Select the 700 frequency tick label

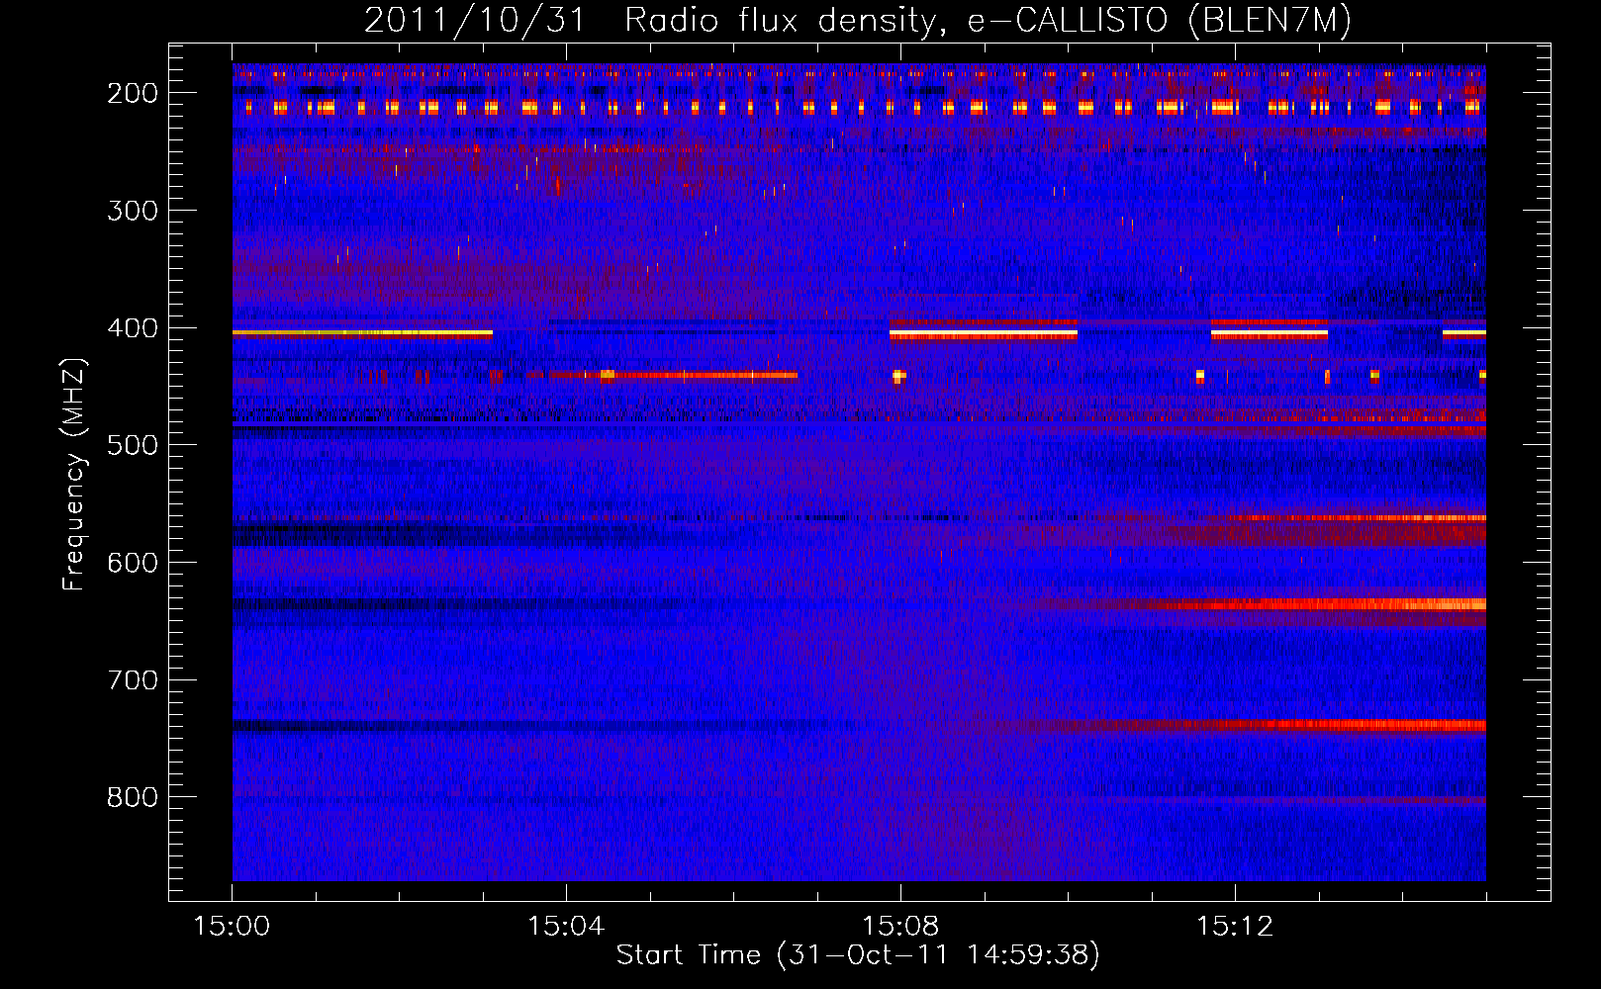[x=133, y=680]
